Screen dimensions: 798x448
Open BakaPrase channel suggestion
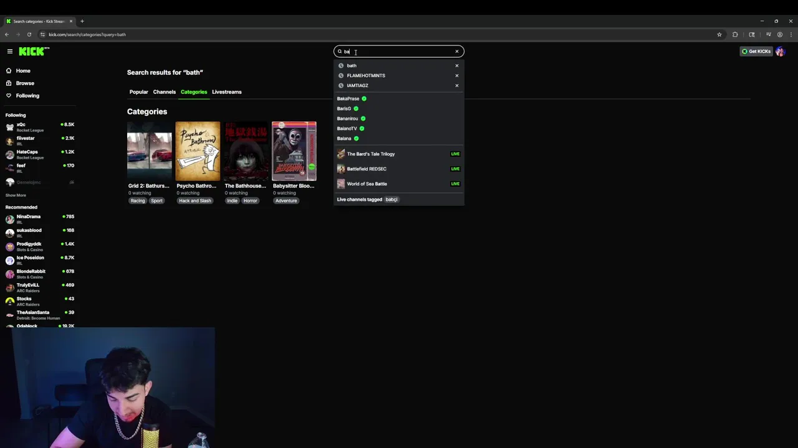pyautogui.click(x=399, y=98)
